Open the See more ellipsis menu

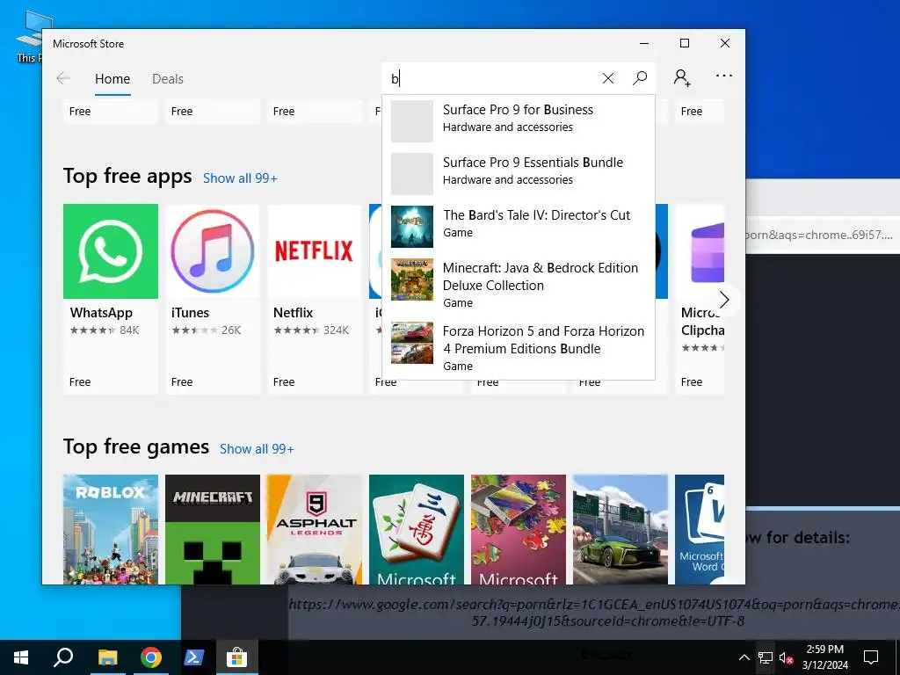coord(724,76)
